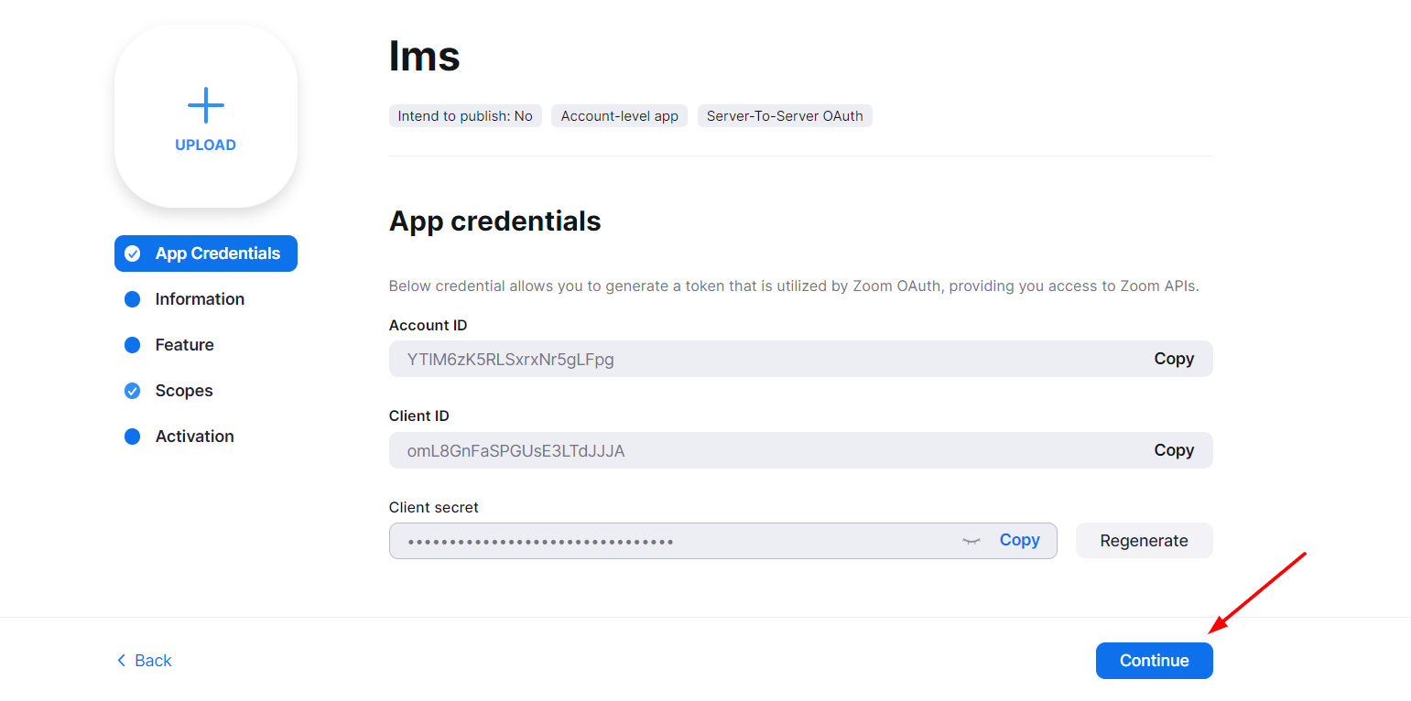The width and height of the screenshot is (1411, 701).
Task: Copy the Client ID value
Action: [1174, 450]
